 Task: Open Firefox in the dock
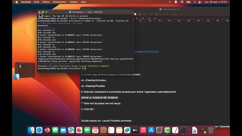47,130
